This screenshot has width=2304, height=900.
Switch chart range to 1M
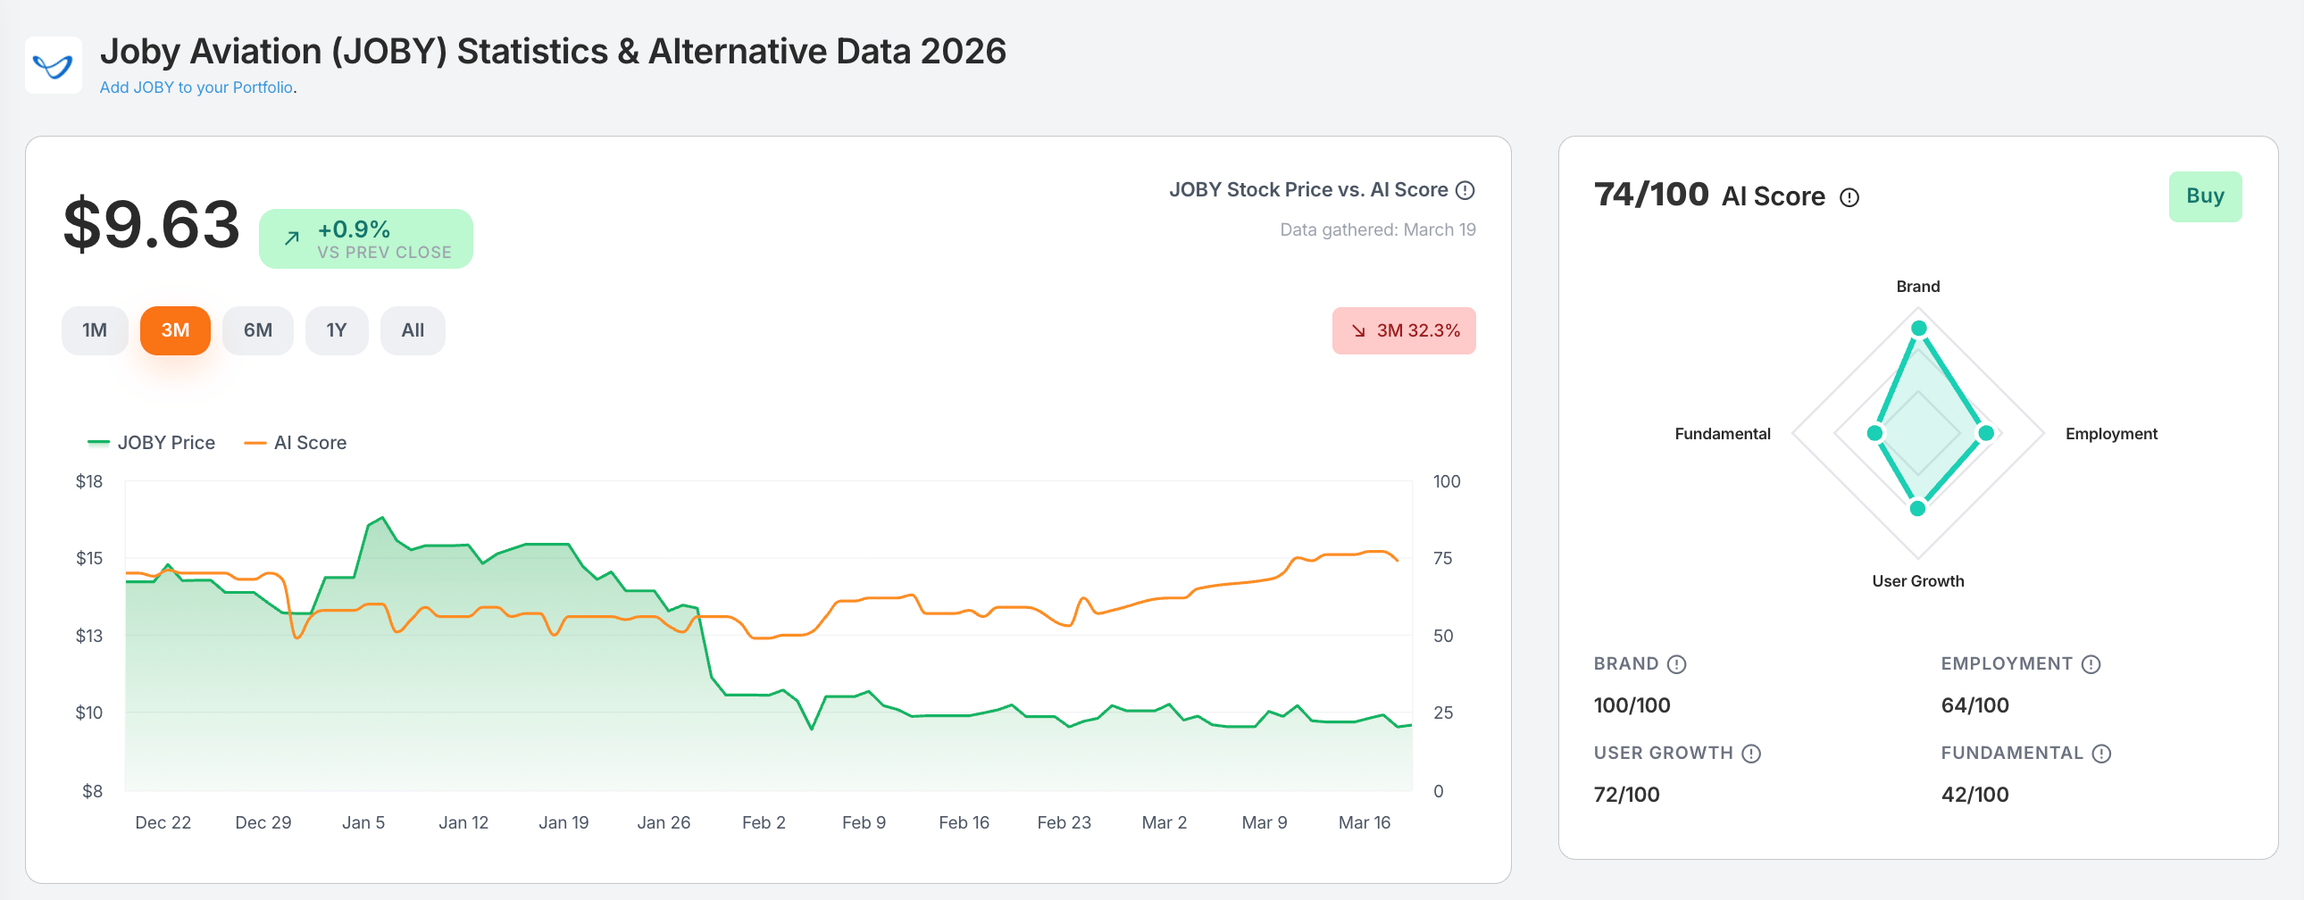tap(95, 331)
